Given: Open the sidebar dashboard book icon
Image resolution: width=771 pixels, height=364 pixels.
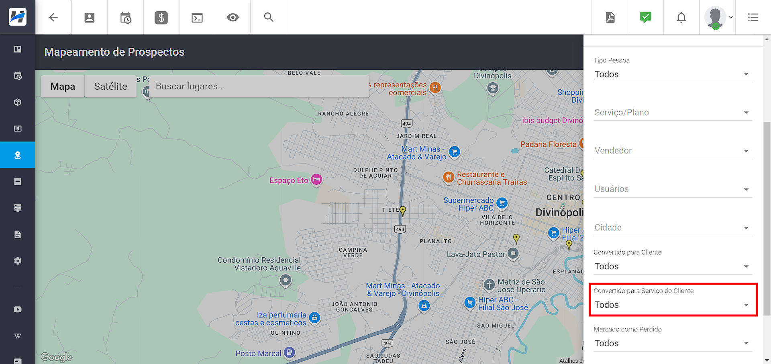Looking at the screenshot, I should point(18,49).
